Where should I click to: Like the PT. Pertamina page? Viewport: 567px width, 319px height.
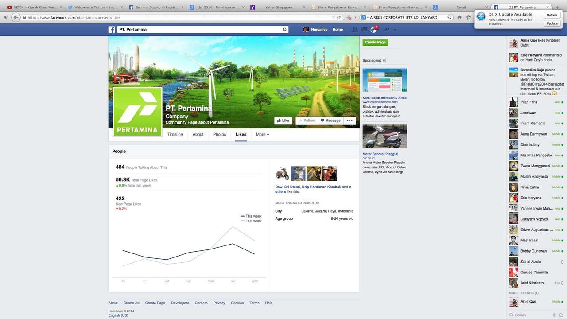[x=283, y=121]
